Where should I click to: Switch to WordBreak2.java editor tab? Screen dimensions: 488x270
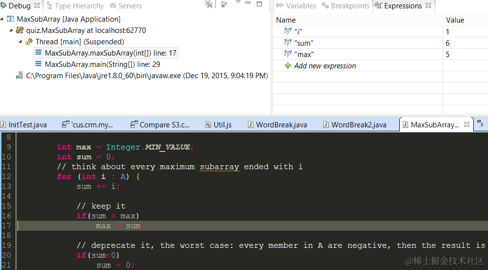coord(355,125)
